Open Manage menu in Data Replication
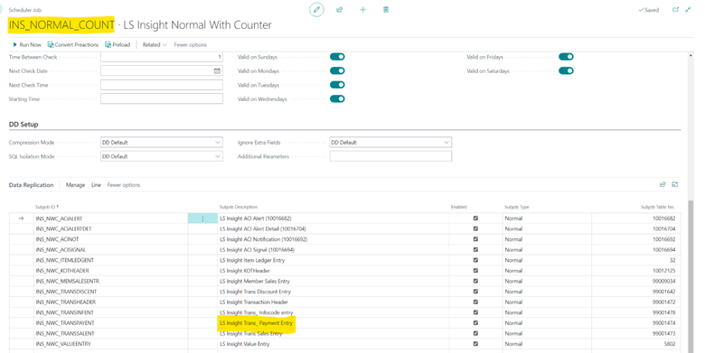The width and height of the screenshot is (705, 353). click(75, 185)
